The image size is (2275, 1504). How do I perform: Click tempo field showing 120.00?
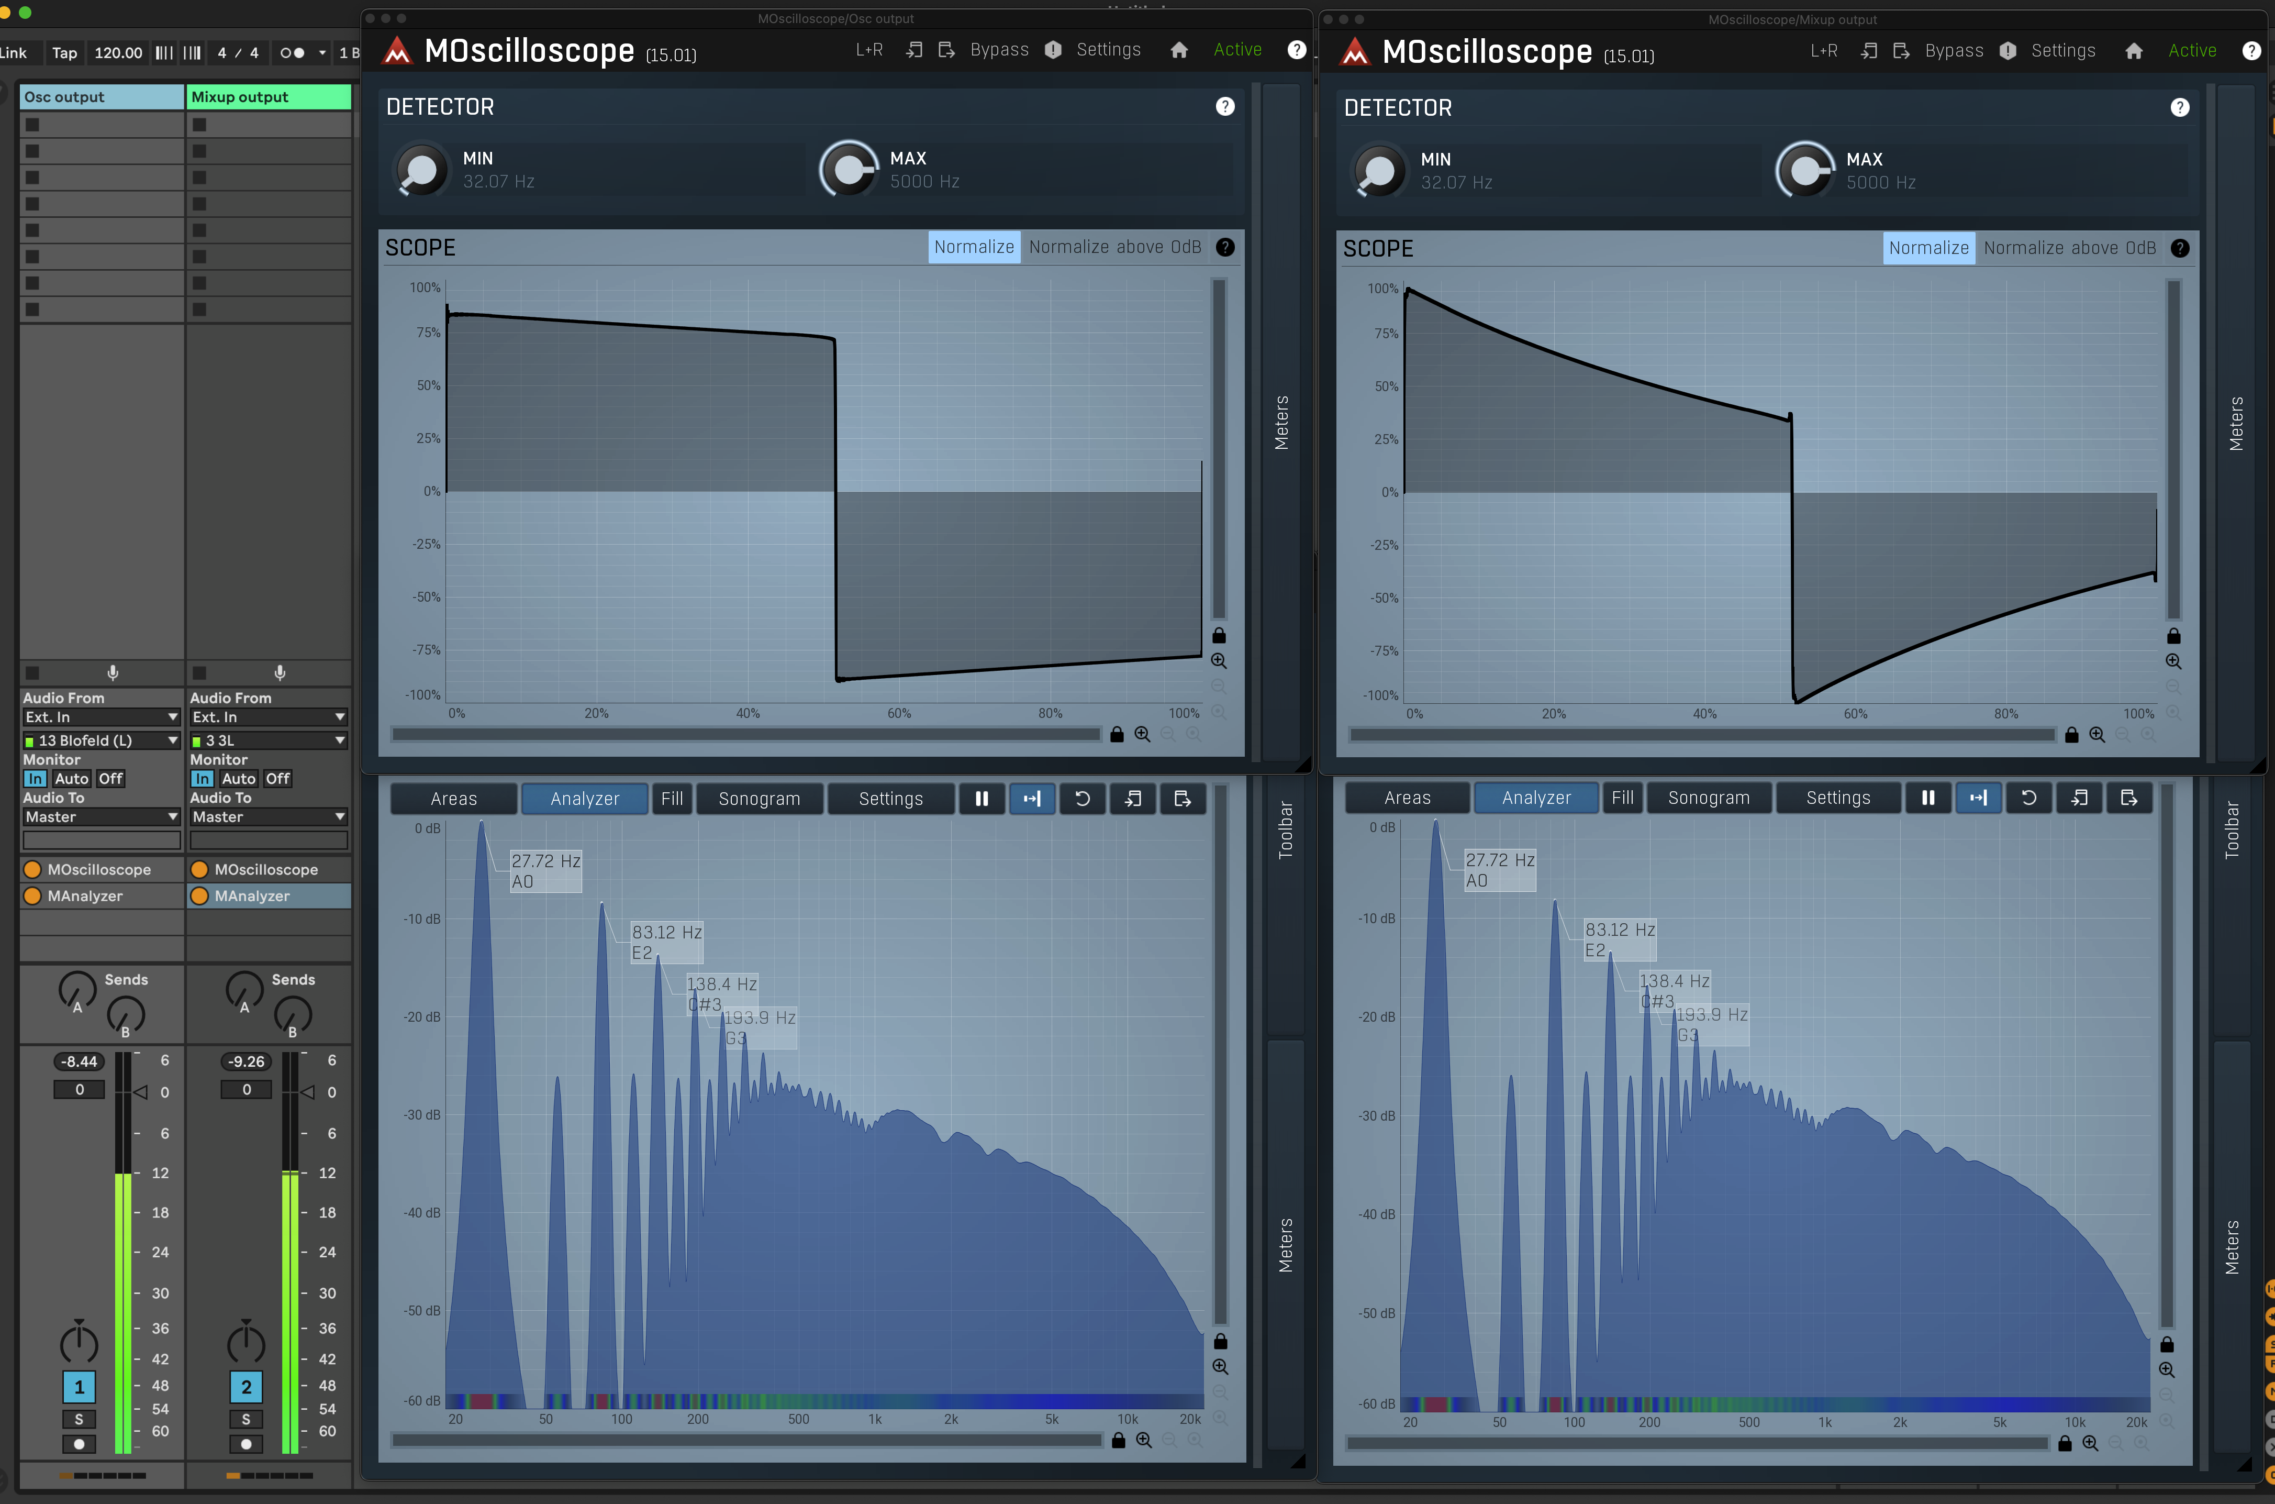click(x=118, y=53)
